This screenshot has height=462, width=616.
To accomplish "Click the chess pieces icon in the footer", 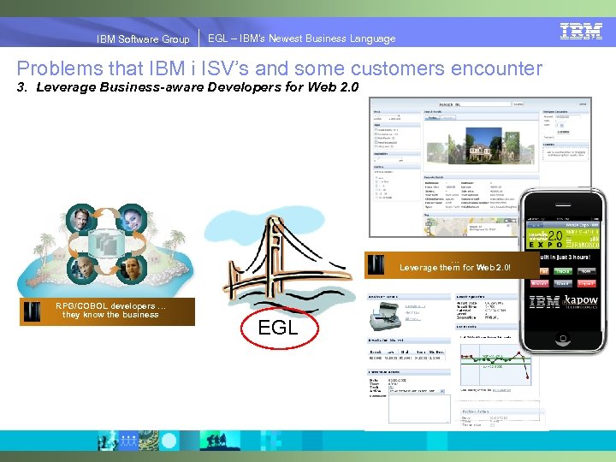I will point(106,441).
